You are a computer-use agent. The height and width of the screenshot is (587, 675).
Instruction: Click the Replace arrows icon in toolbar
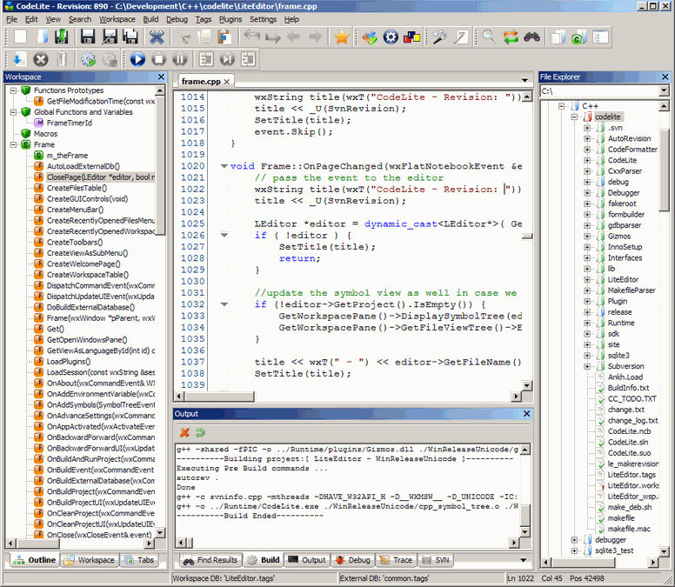510,37
